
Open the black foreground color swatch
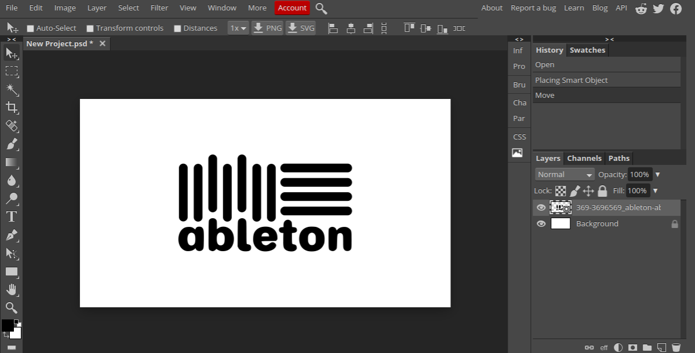[7, 326]
